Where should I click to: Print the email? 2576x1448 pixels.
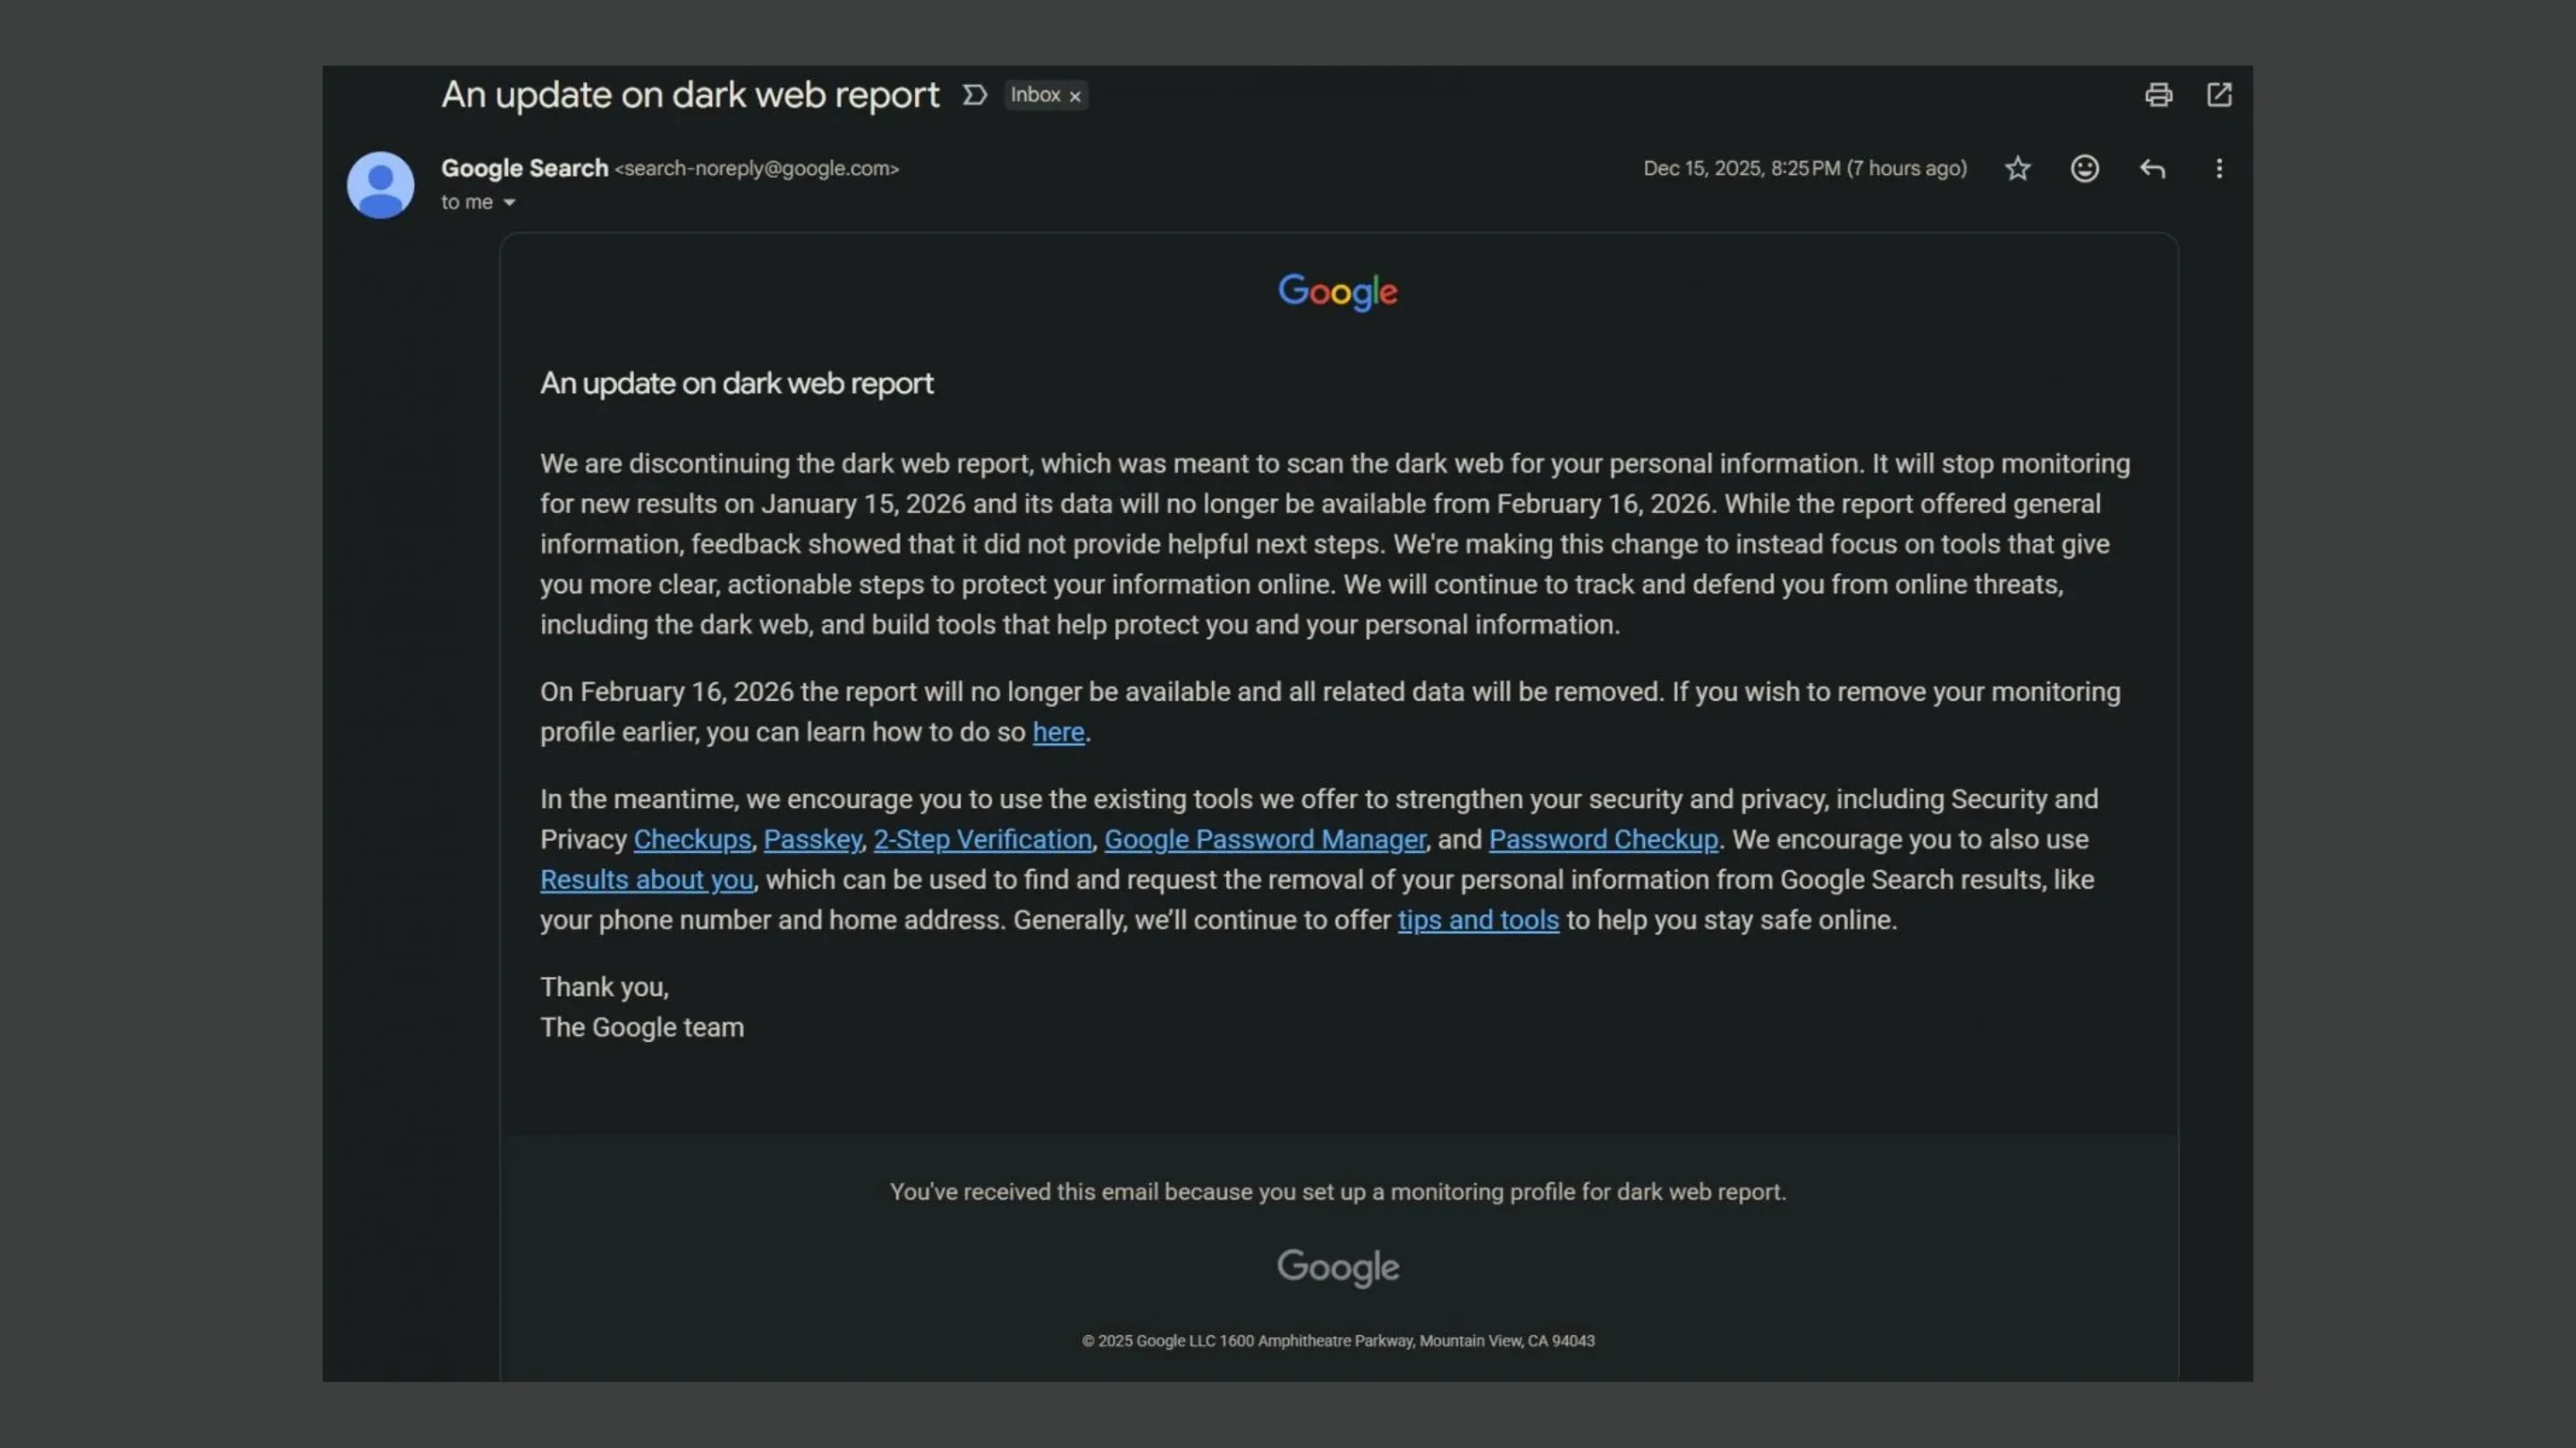pos(2159,94)
